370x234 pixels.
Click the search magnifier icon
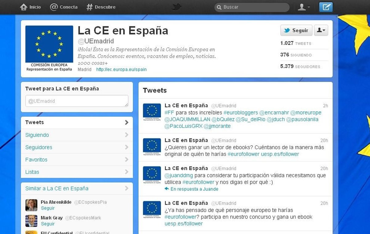tap(219, 7)
